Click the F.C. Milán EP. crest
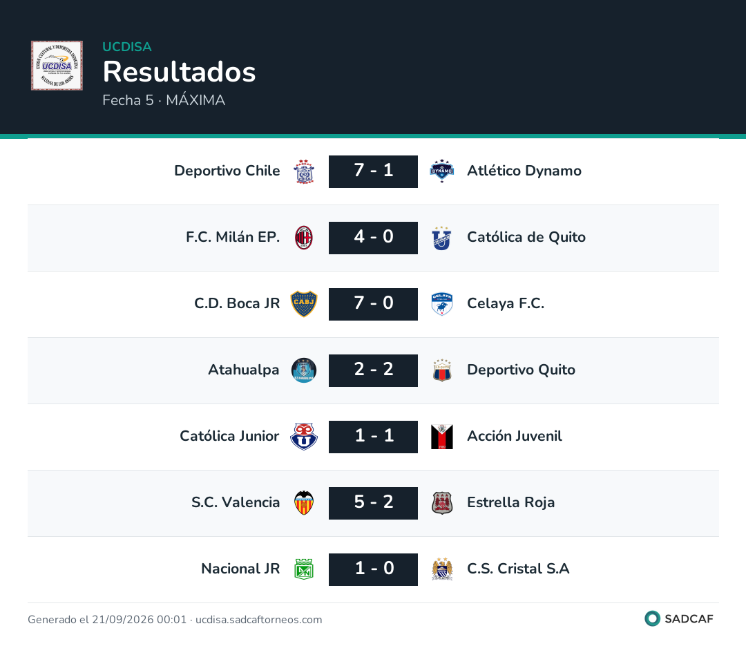This screenshot has width=746, height=655. [x=304, y=238]
